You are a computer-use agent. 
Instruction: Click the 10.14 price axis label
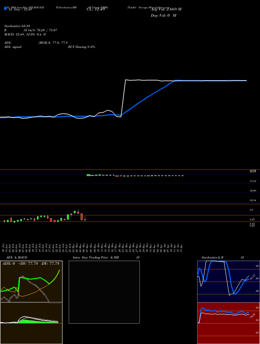[x=253, y=200]
